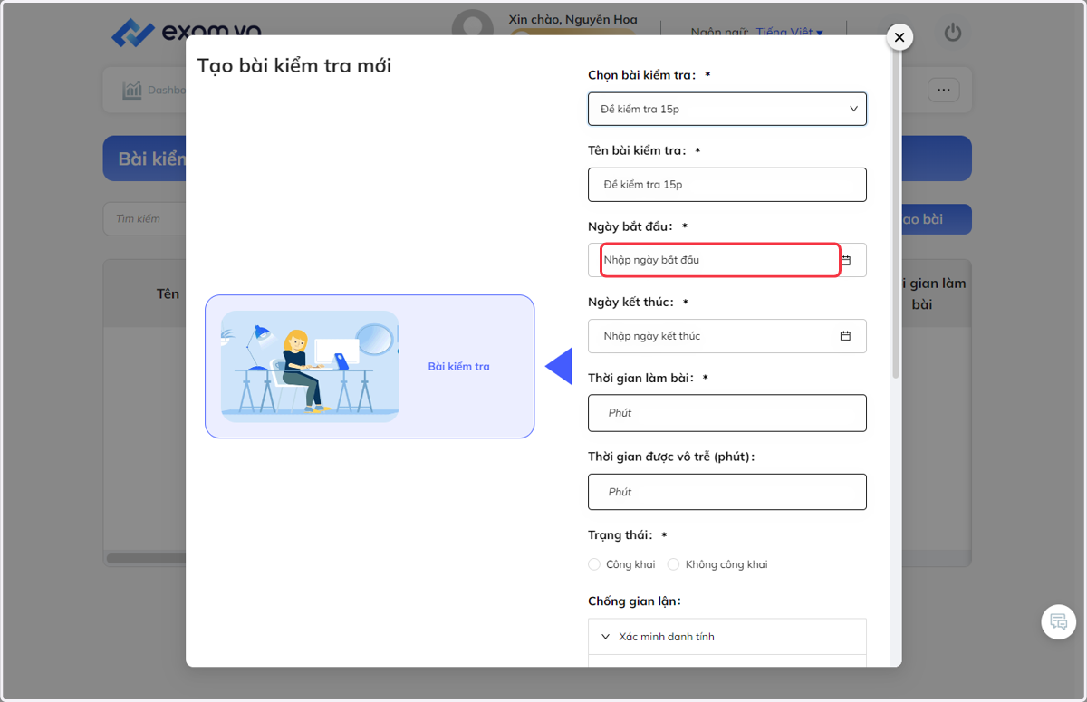Click the 'Xin chào, Nguyễn Hoa' greeting

(x=572, y=19)
